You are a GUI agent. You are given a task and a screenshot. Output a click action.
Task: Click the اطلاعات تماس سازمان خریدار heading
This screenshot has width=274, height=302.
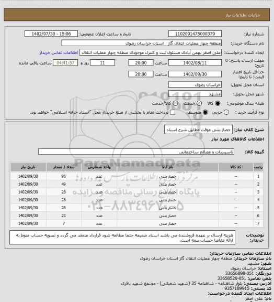(x=241, y=253)
